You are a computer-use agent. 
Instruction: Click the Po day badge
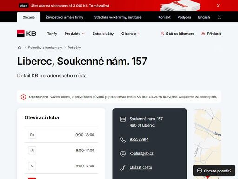pyautogui.click(x=32, y=135)
